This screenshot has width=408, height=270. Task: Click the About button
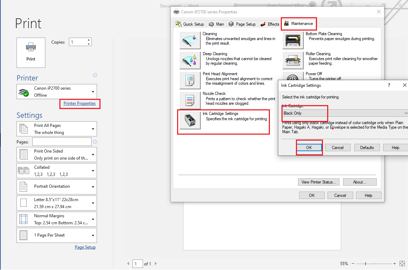point(360,182)
